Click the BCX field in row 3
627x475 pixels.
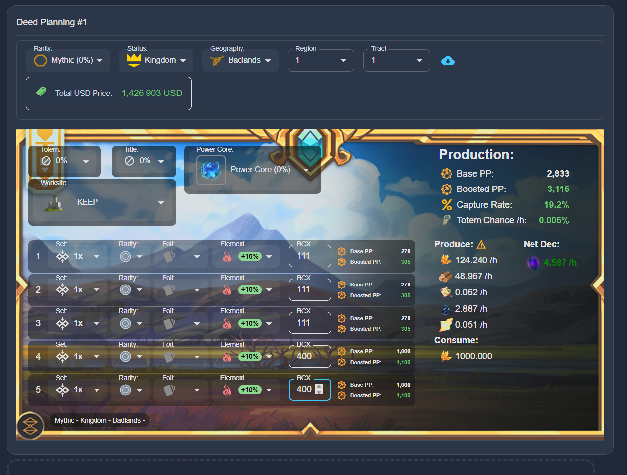(x=310, y=323)
